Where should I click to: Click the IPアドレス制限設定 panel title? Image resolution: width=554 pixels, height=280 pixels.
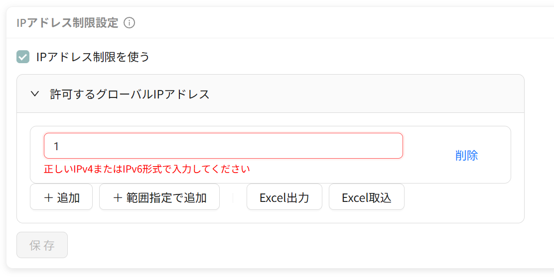67,23
